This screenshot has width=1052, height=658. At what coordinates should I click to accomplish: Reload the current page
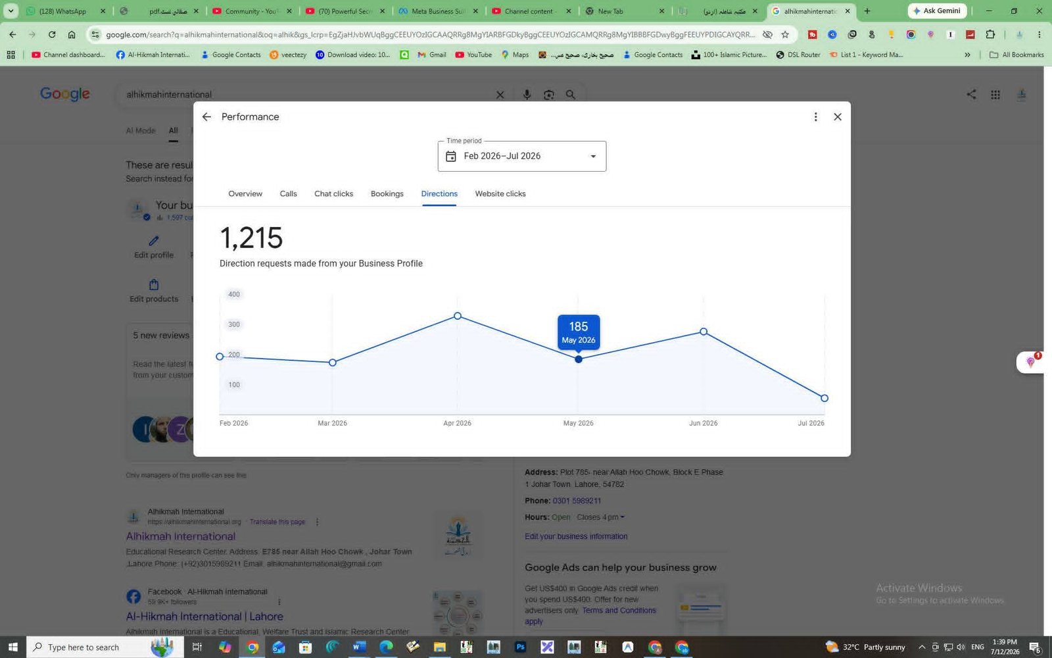[x=52, y=34]
